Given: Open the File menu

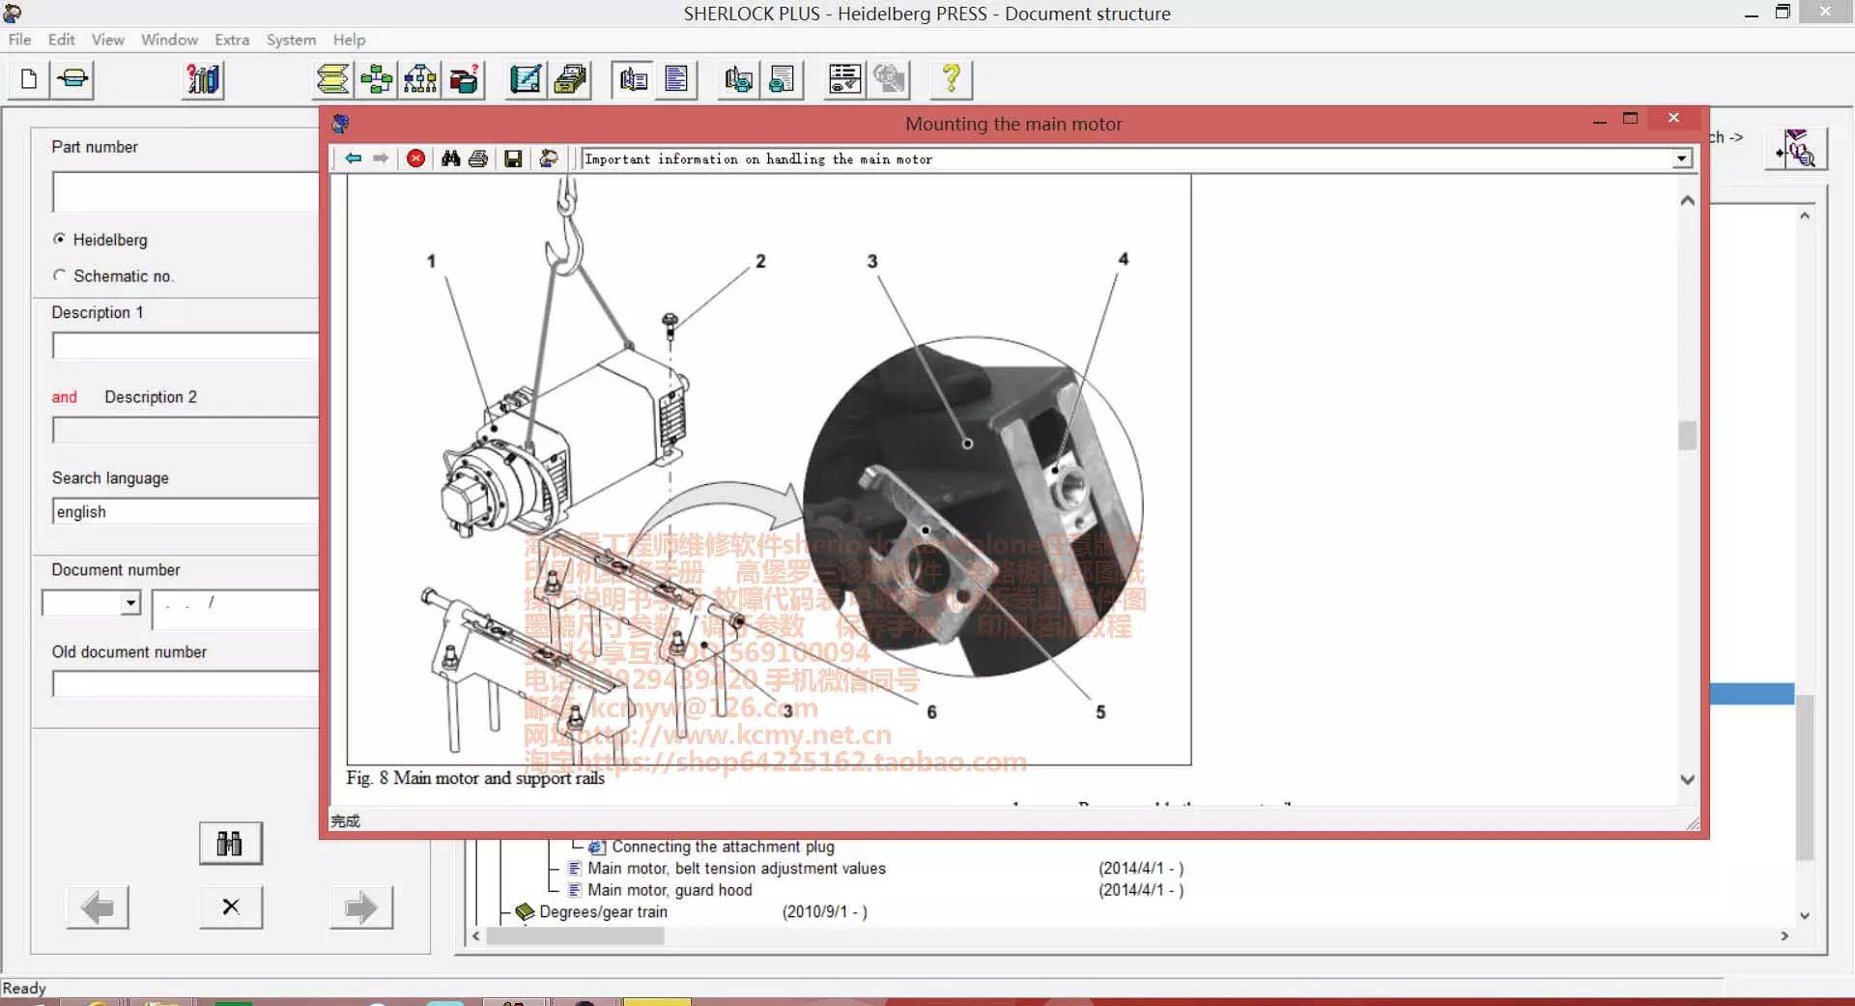Looking at the screenshot, I should 19,40.
